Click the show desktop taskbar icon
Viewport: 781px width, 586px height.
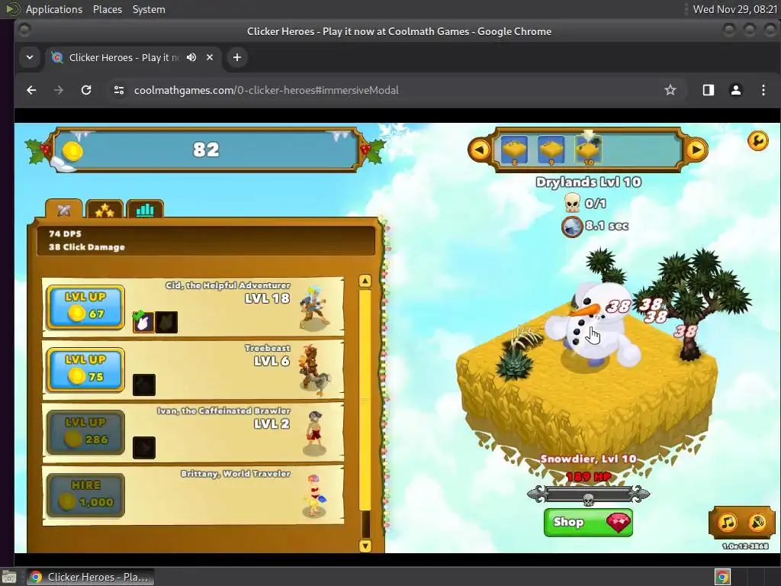click(x=9, y=578)
